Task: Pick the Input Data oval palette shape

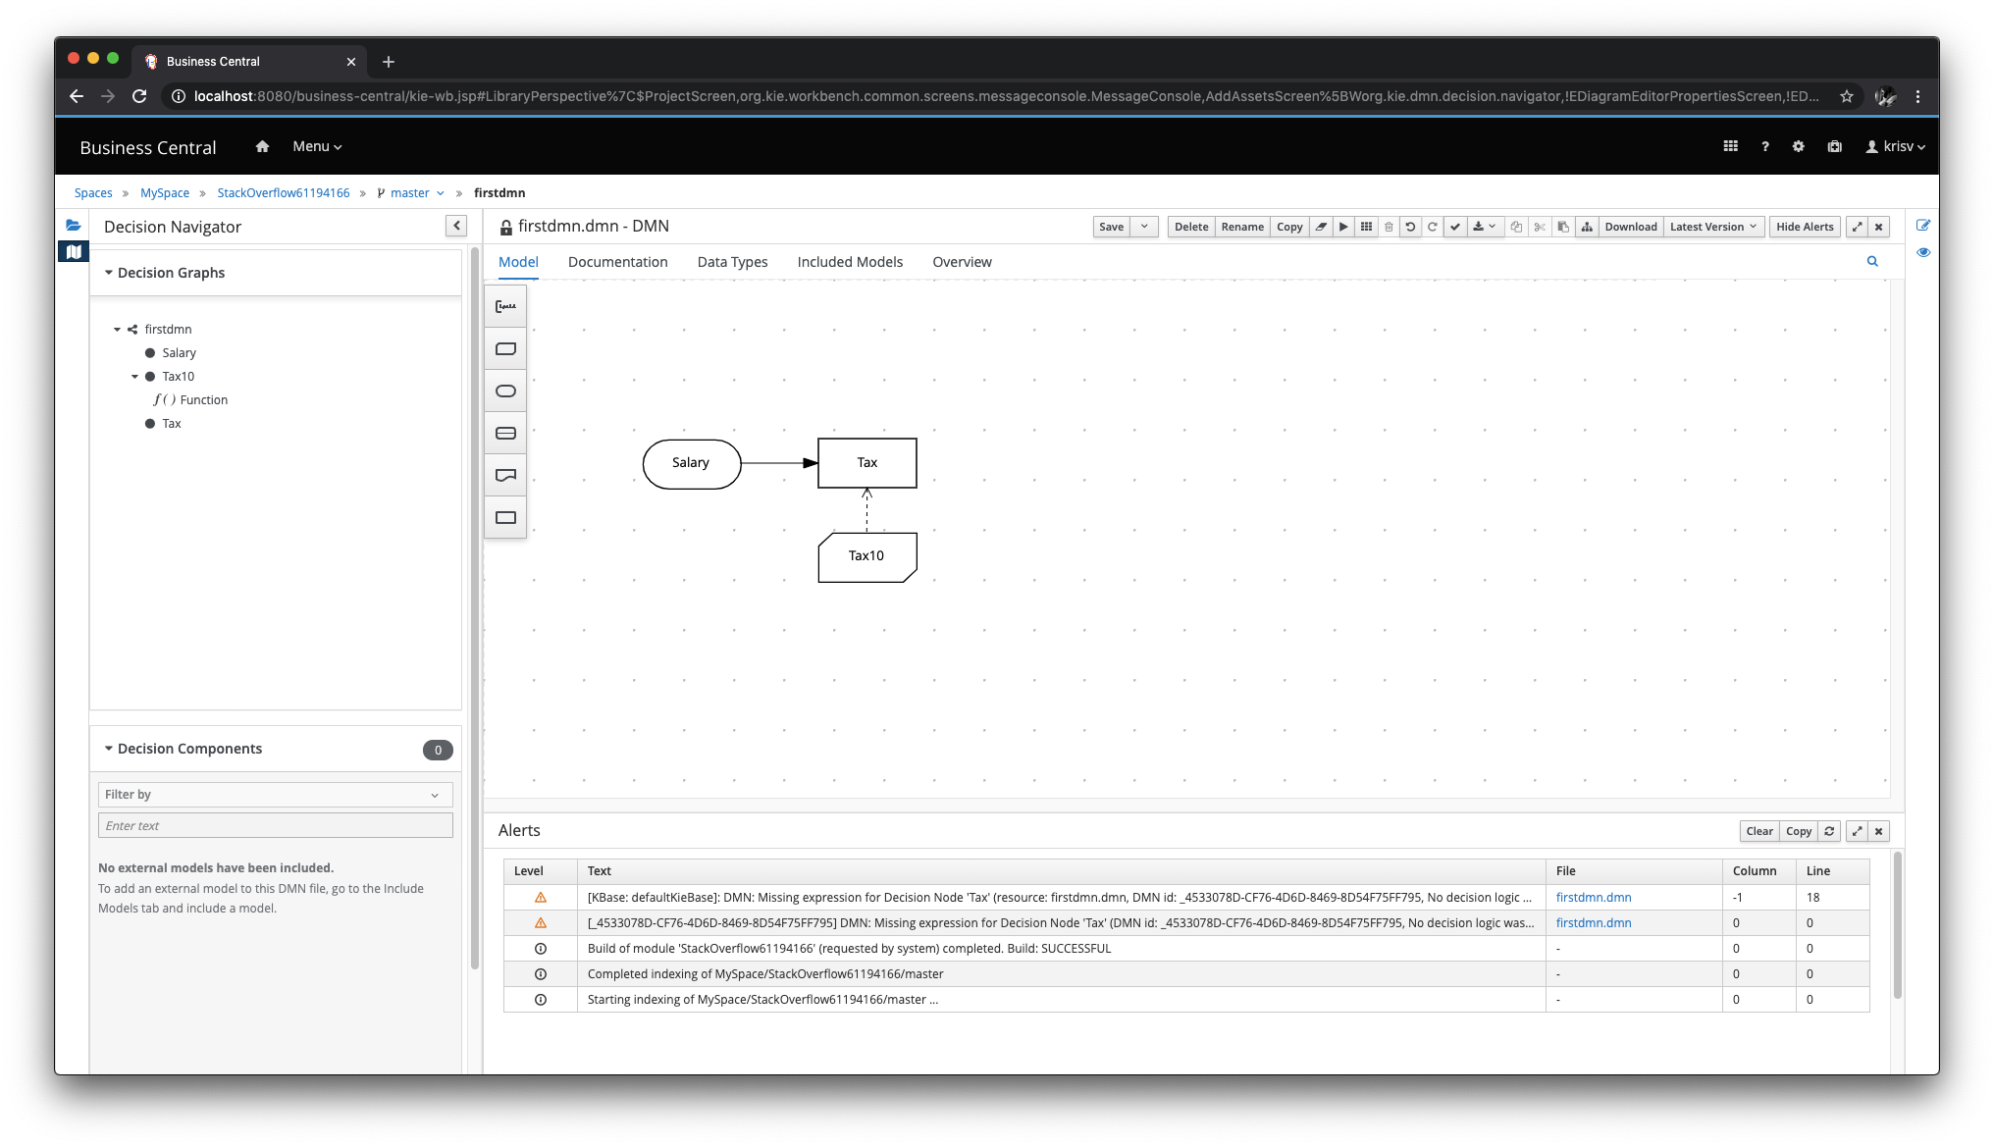Action: point(505,391)
